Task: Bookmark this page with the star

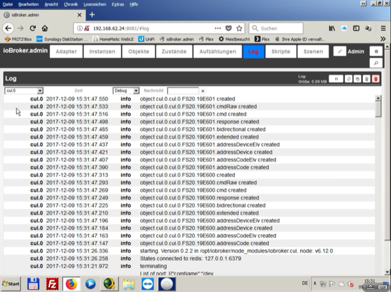Action: coord(239,29)
